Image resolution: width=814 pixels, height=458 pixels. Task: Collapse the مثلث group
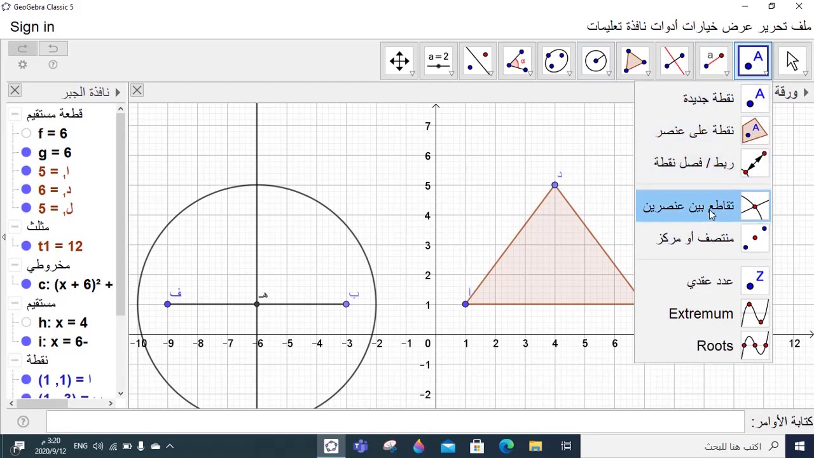[15, 226]
